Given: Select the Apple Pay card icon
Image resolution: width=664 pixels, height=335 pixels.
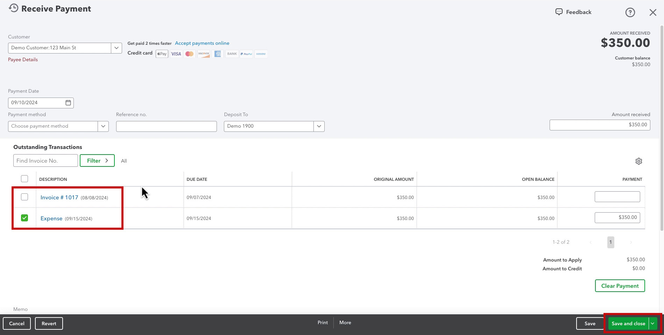Looking at the screenshot, I should click(162, 54).
